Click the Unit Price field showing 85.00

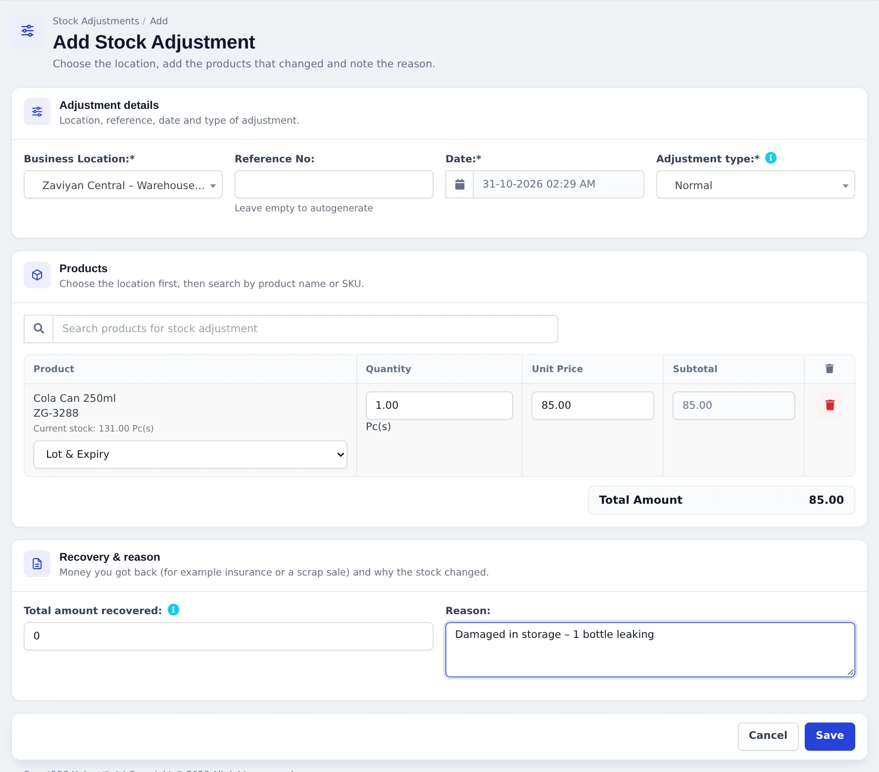click(592, 405)
